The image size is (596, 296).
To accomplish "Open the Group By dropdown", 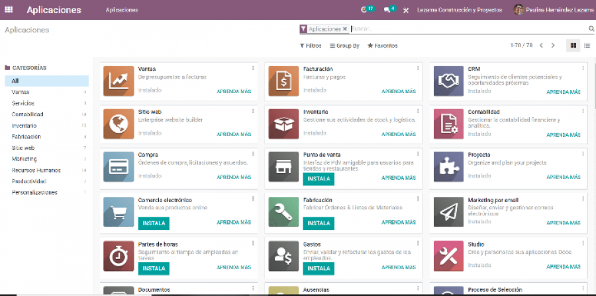I will coord(344,46).
